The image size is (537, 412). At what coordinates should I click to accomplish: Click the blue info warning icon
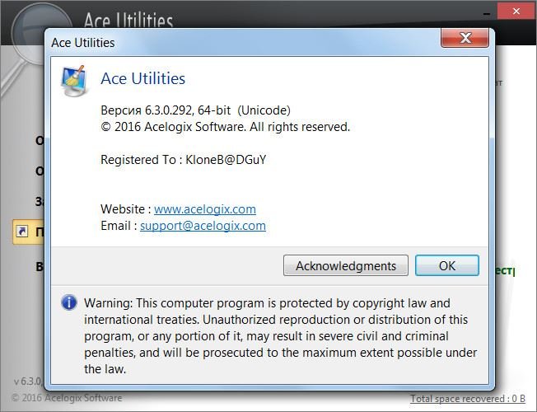click(69, 302)
